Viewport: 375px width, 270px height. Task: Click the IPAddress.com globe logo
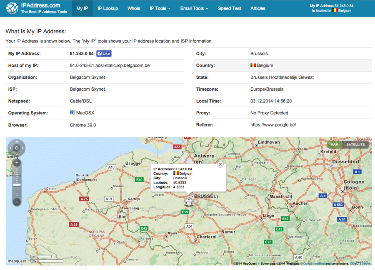click(12, 8)
